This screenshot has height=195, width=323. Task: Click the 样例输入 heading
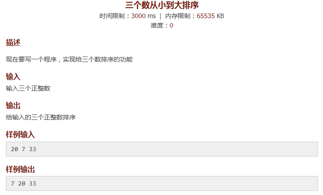[20, 135]
